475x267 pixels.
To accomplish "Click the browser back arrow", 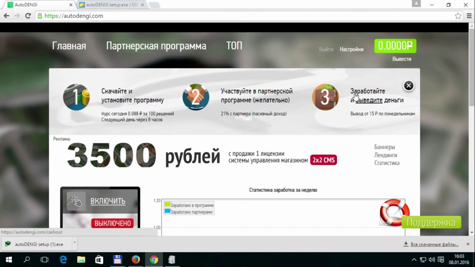I will (x=6, y=16).
